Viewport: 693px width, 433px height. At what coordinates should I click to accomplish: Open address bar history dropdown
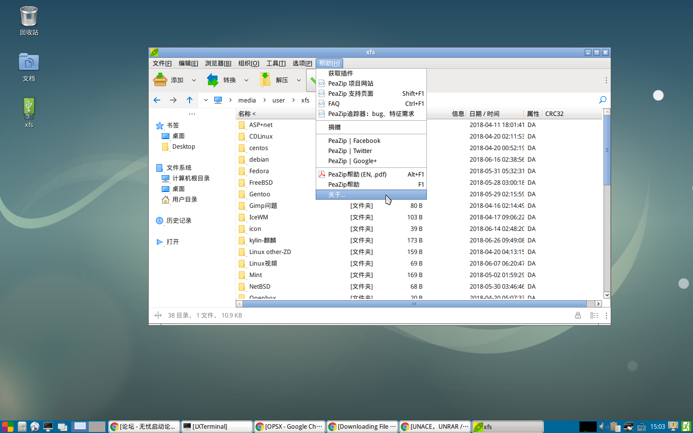[205, 100]
